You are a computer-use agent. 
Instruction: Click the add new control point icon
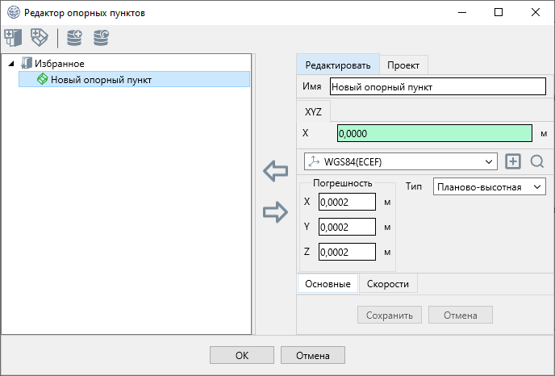(40, 37)
